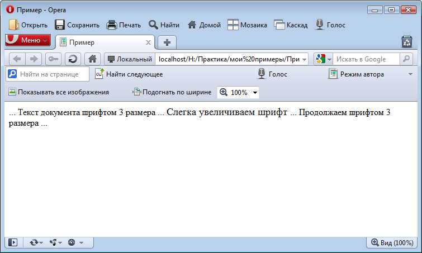Click the text Слегка увеличиваем шрифт
The height and width of the screenshot is (253, 422).
pos(227,112)
